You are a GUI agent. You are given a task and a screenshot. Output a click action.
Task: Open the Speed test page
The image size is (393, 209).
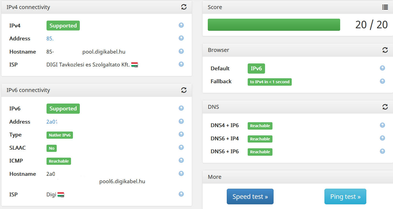[250, 197]
